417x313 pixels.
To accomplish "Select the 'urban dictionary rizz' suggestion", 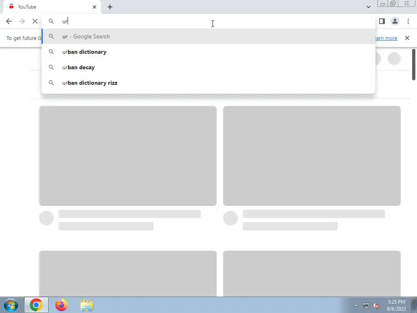I will point(208,83).
